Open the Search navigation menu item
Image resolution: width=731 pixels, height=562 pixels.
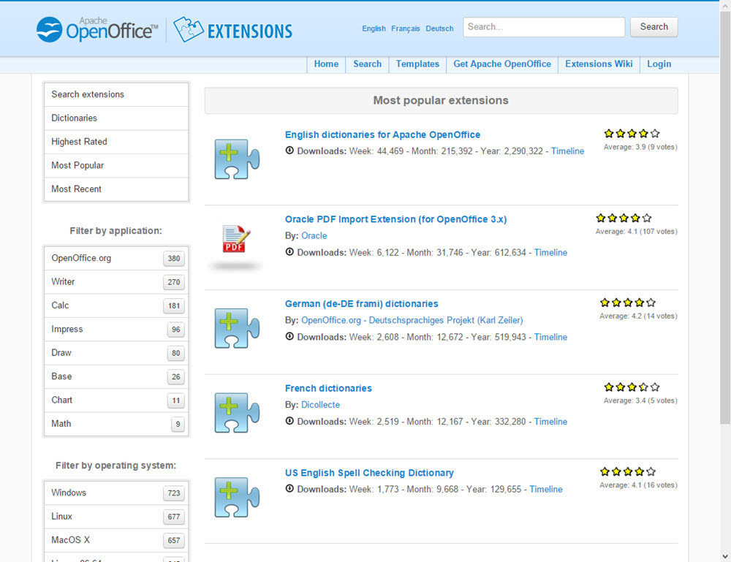click(367, 64)
